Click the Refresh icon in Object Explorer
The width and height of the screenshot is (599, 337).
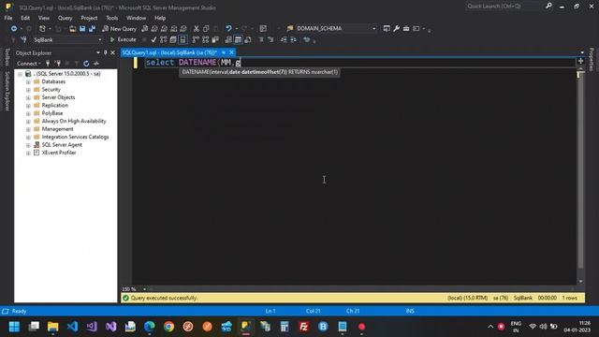86,64
